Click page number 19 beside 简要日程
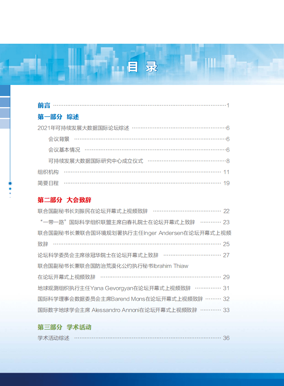 pyautogui.click(x=226, y=183)
